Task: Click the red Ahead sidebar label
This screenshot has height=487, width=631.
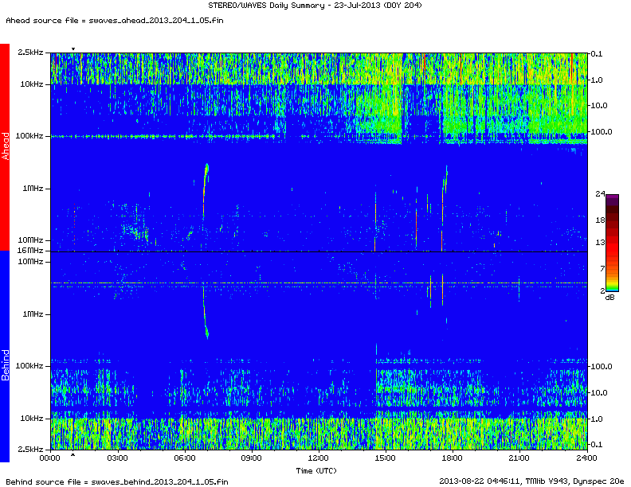Action: pyautogui.click(x=5, y=147)
